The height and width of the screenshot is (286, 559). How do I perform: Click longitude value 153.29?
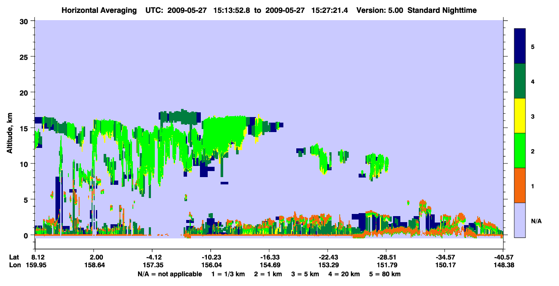tap(328, 265)
